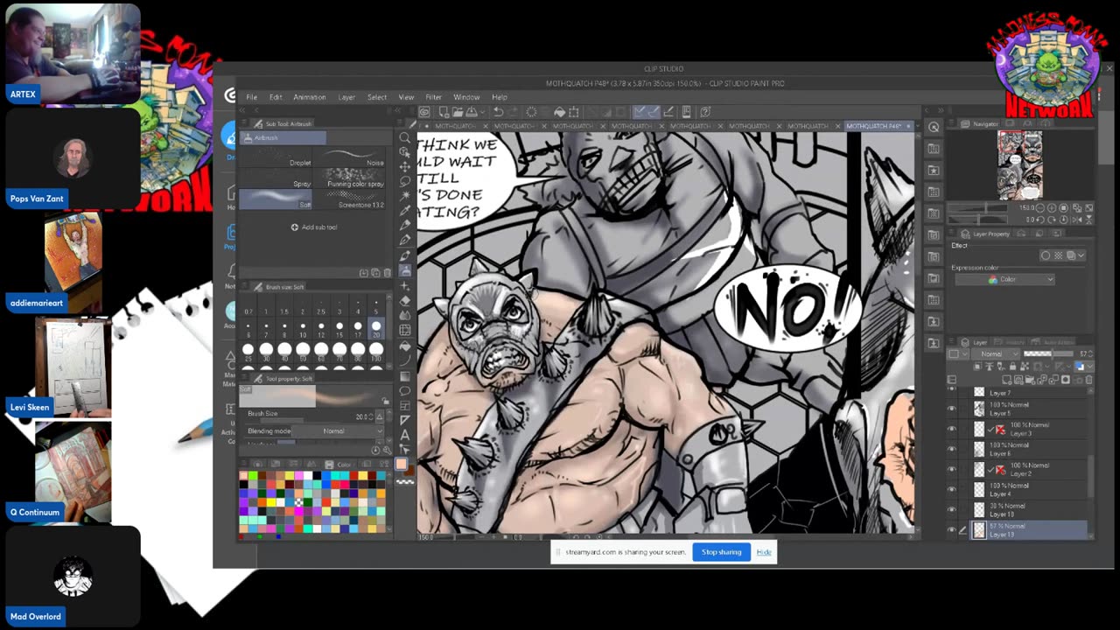Open layer blend mode Normal dropdown
Viewport: 1120px width, 630px height.
(996, 353)
